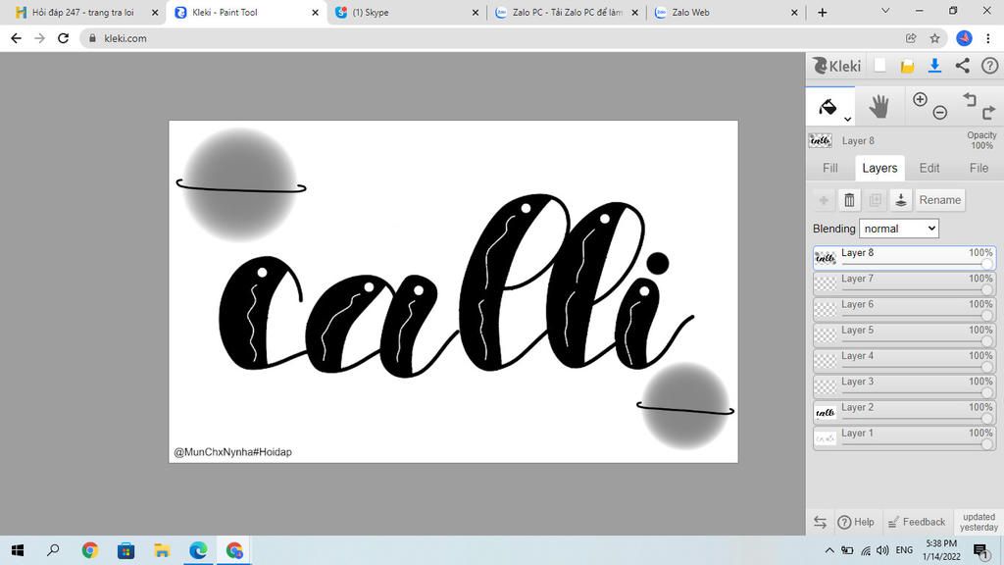Select the paint bucket fill tool
The height and width of the screenshot is (565, 1004).
click(828, 106)
